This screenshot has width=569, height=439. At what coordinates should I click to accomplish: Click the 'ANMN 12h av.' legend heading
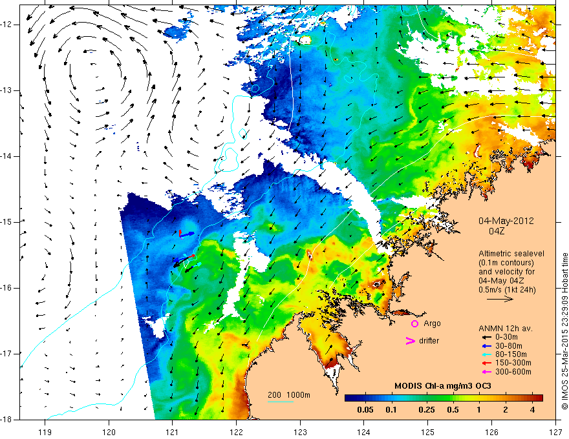[x=506, y=329]
